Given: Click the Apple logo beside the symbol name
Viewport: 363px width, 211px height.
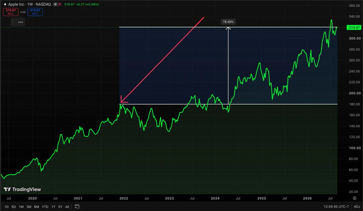Looking at the screenshot, I should [x=5, y=5].
